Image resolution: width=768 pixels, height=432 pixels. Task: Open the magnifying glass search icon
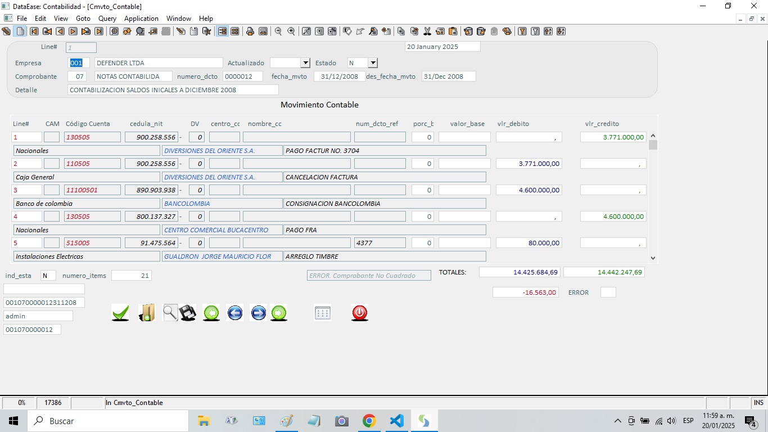coord(170,312)
